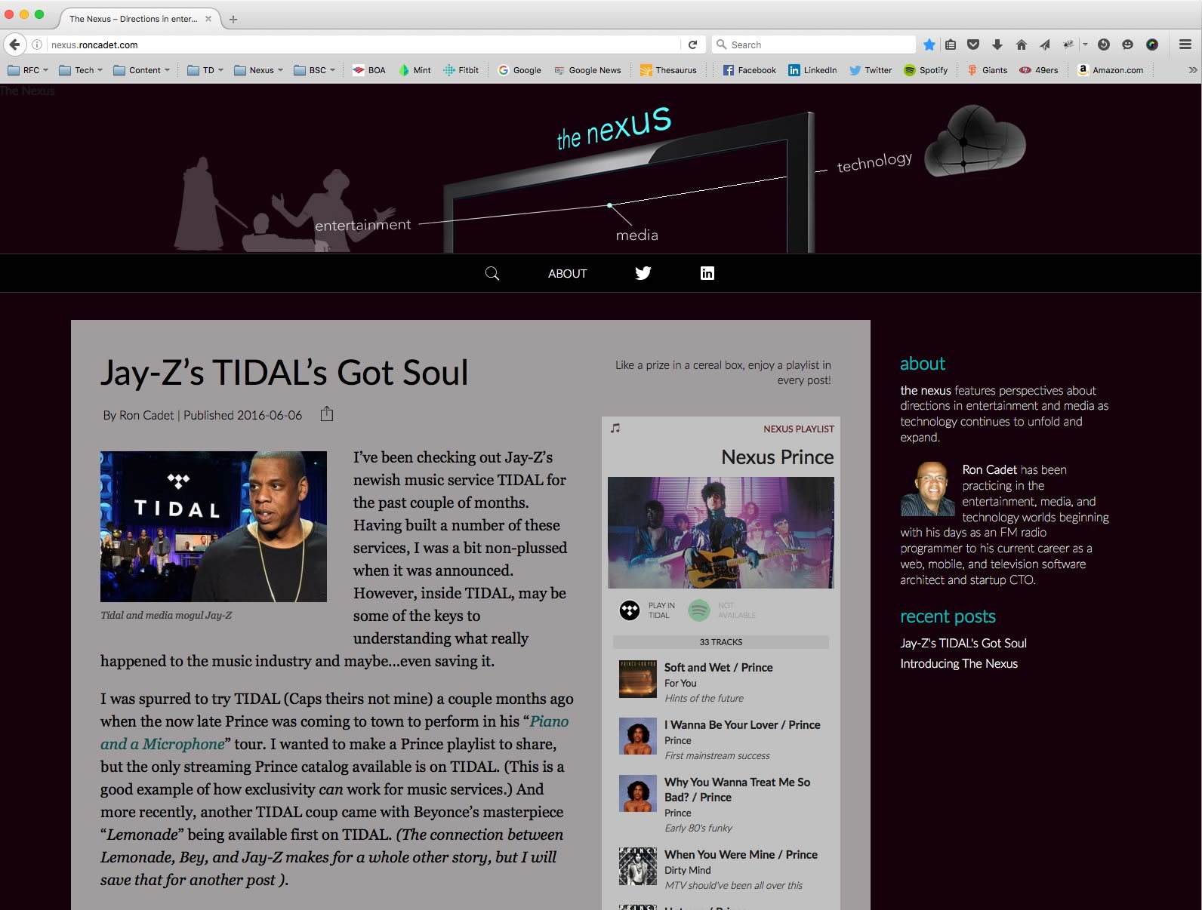Open the Giants bookmark
Viewport: 1202px width, 910px height.
click(x=988, y=70)
